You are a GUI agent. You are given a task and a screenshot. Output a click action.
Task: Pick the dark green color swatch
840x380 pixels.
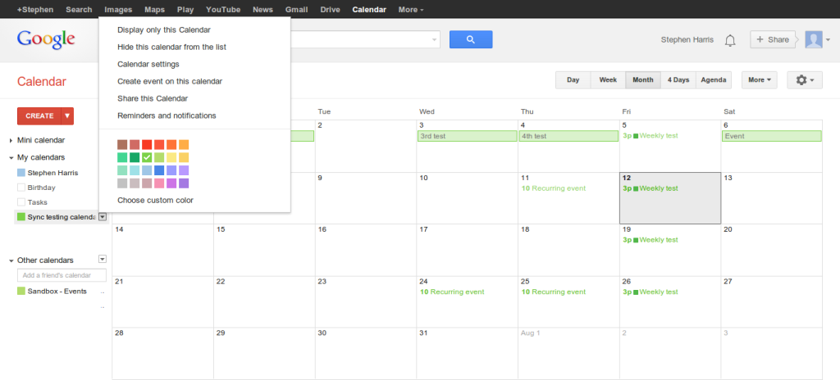point(135,157)
